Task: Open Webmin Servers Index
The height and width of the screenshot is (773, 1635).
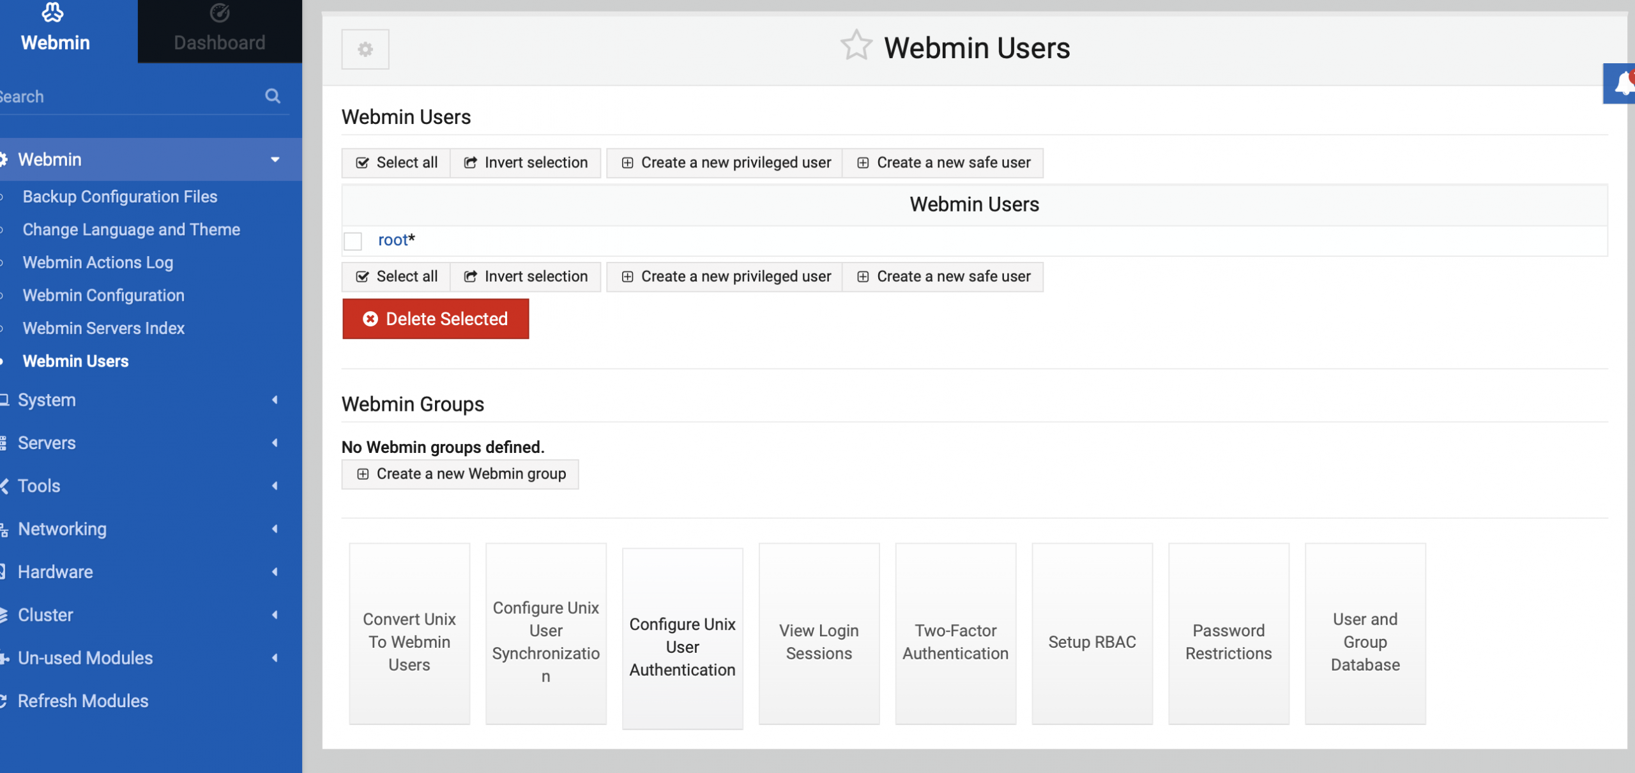Action: [103, 328]
